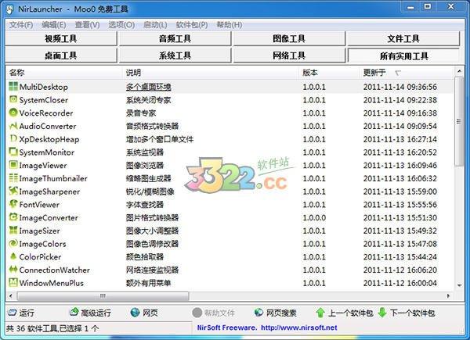Click the 多个桌面环境 description
Image resolution: width=470 pixels, height=340 pixels.
click(x=148, y=87)
